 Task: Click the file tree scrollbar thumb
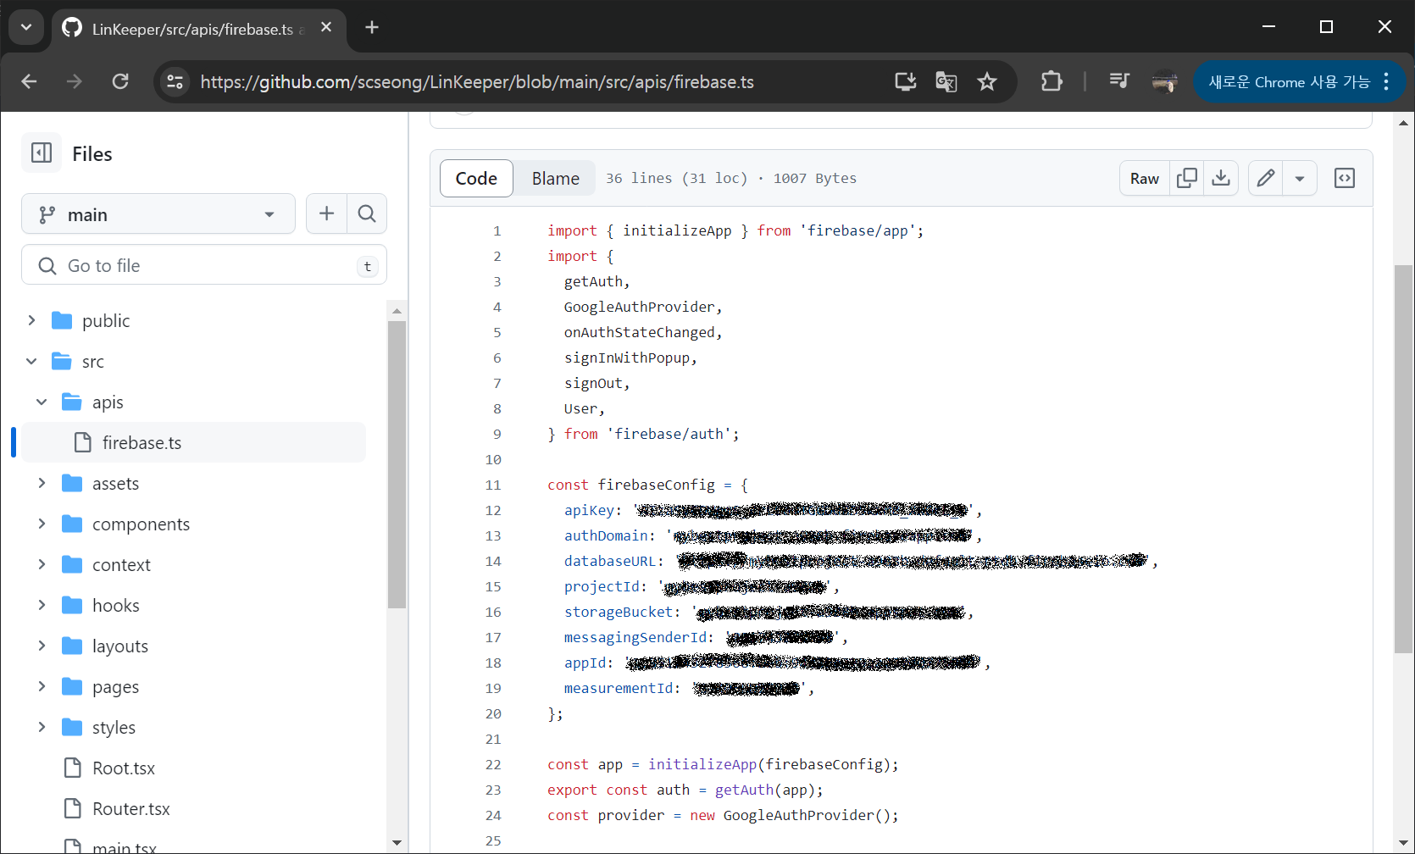click(397, 464)
